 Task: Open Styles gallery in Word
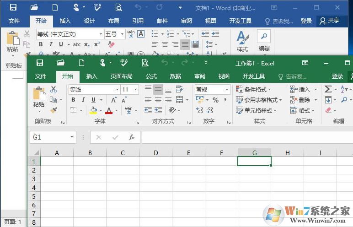tap(242, 42)
